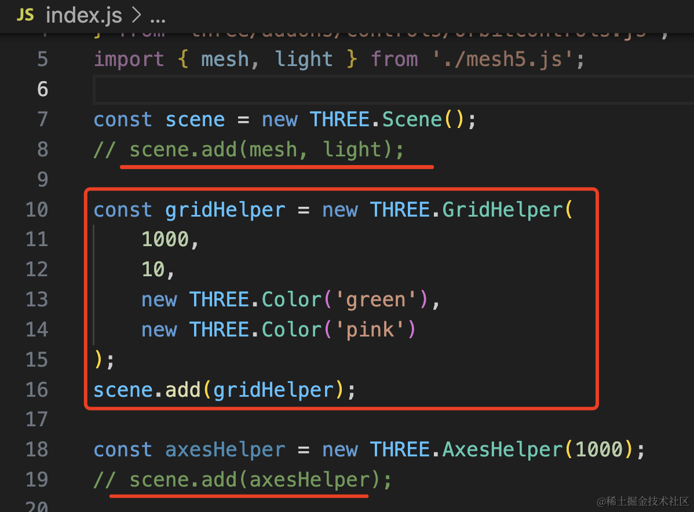Click './mesh5.js' import path string
The width and height of the screenshot is (694, 512).
(503, 59)
